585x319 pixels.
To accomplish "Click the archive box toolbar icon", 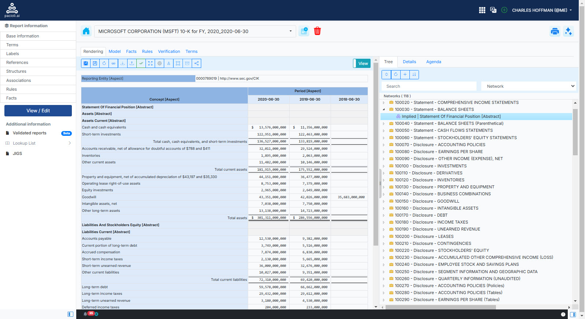I will 187,64.
